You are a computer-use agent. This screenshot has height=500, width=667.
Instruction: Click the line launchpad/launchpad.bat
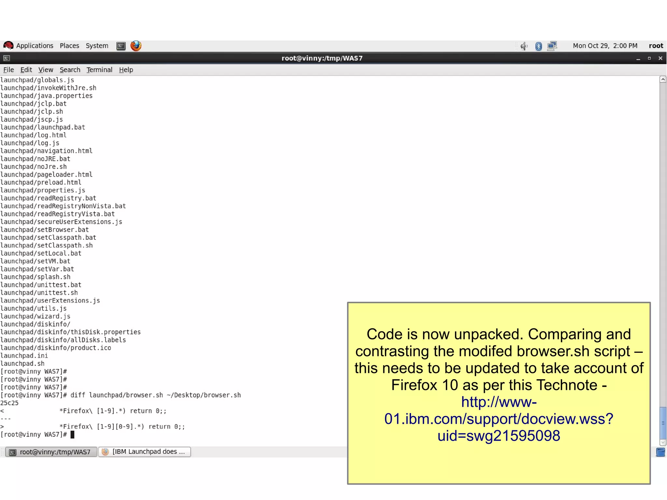(43, 127)
